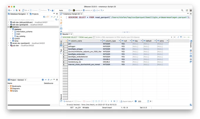Open the navigator filter funnel dropdown
The image size is (200, 119).
[x=57, y=20]
